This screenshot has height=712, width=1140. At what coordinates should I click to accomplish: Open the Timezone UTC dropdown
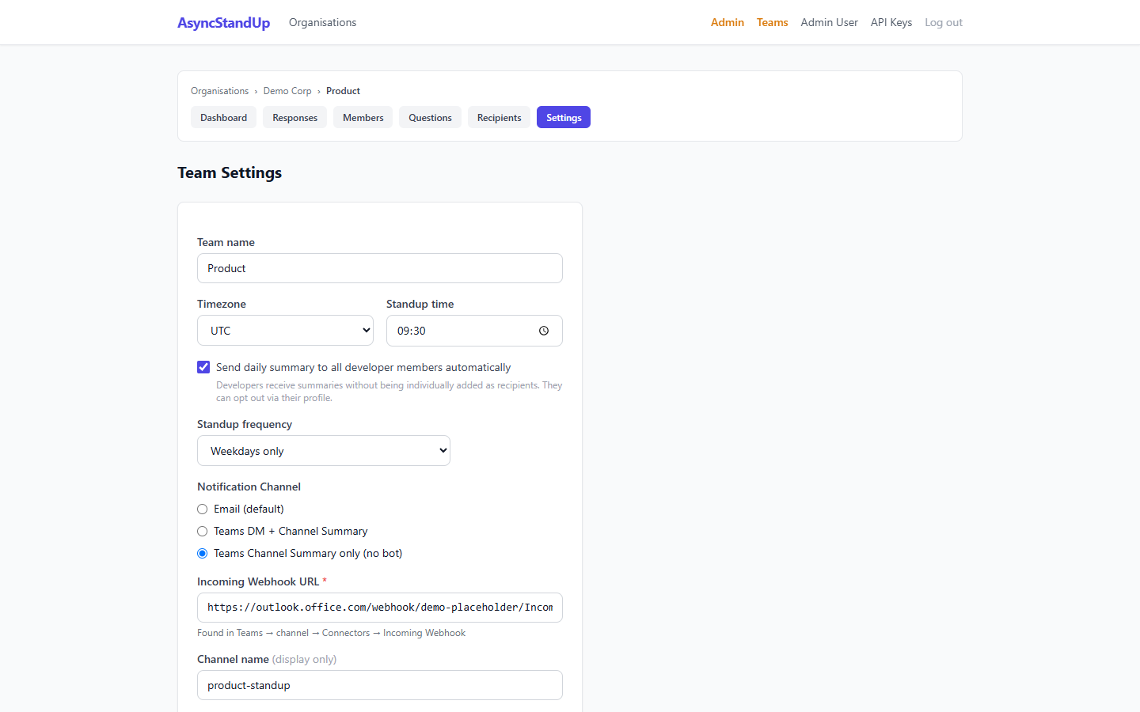pyautogui.click(x=285, y=331)
